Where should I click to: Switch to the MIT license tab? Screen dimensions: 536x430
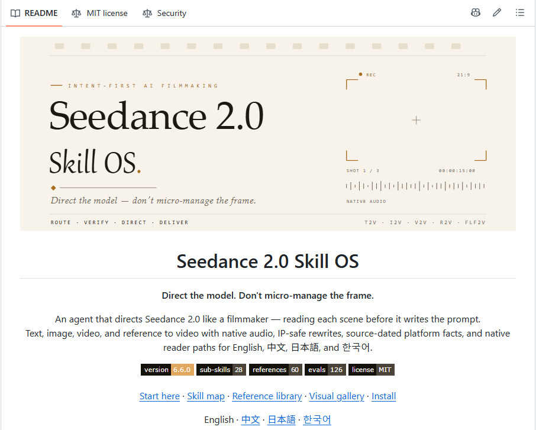99,14
